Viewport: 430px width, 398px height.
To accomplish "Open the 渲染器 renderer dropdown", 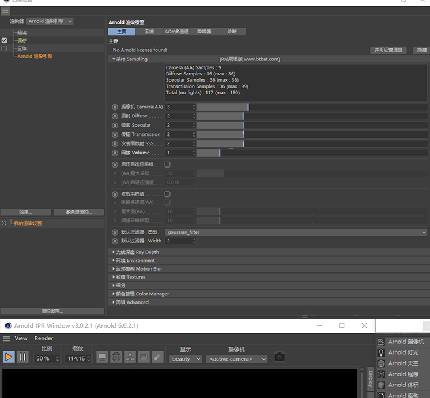I will point(50,21).
